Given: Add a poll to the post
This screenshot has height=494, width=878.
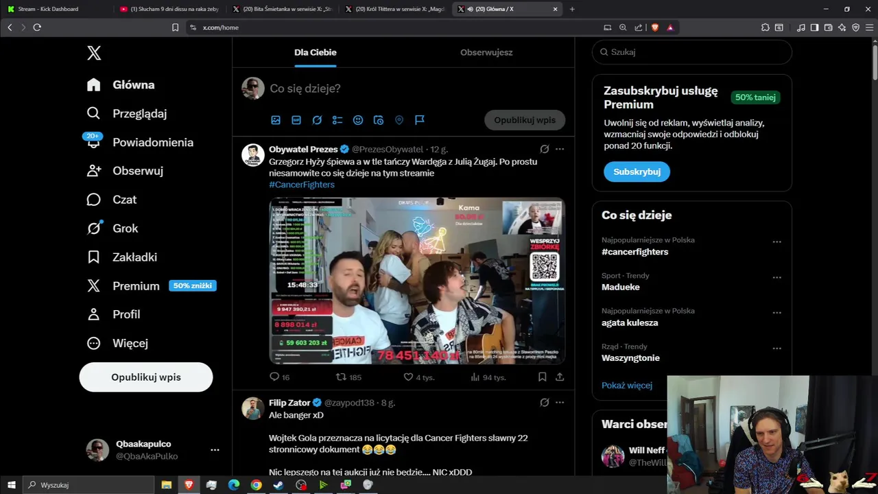Looking at the screenshot, I should (337, 120).
